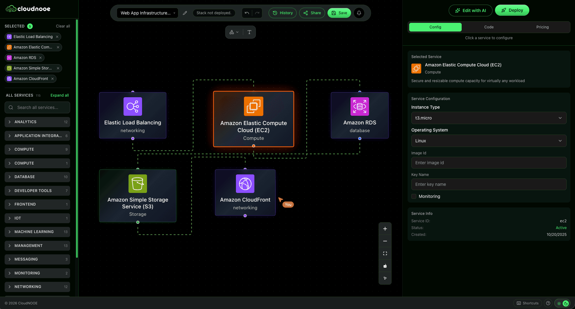The height and width of the screenshot is (309, 575).
Task: Focus the Image Id input field
Action: point(489,163)
